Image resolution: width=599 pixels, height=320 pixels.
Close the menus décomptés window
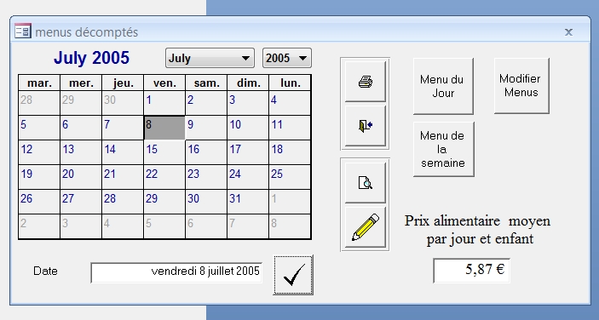pyautogui.click(x=568, y=32)
